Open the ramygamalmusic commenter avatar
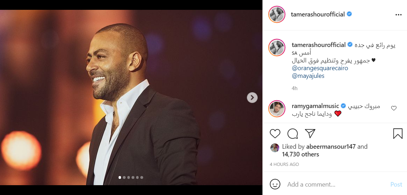Screen dimensions: 407x195 point(277,109)
